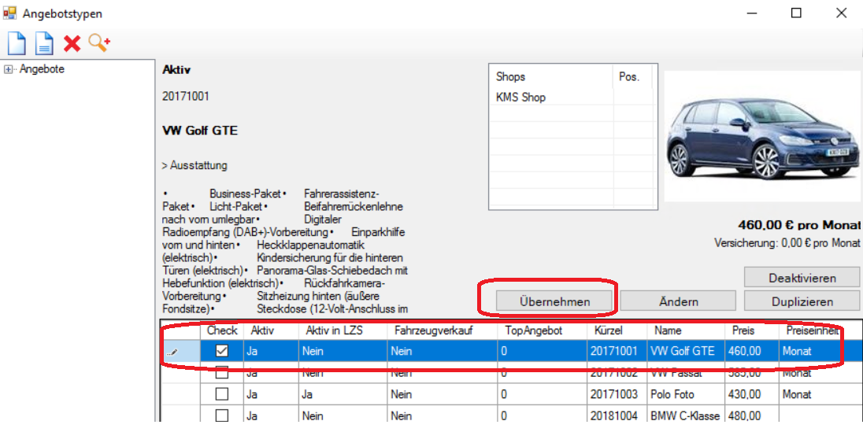
Task: Click the 20171001 Kürzel cell
Action: pyautogui.click(x=617, y=350)
